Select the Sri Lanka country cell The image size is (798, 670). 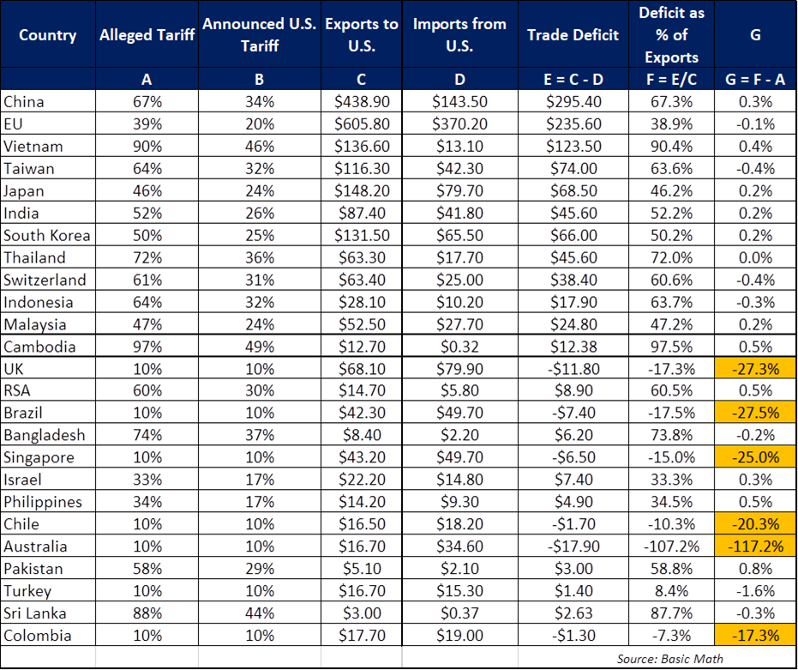(x=35, y=613)
